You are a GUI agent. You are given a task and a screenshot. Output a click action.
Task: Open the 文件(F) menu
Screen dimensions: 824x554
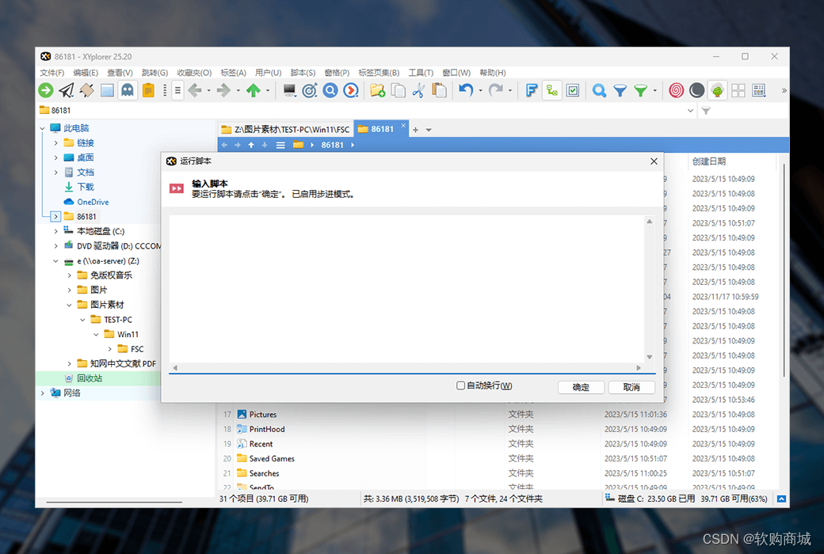coord(52,73)
